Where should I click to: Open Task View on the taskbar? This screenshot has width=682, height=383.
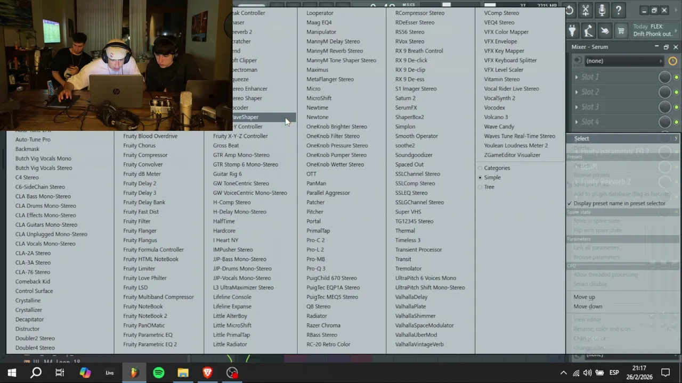[60, 373]
